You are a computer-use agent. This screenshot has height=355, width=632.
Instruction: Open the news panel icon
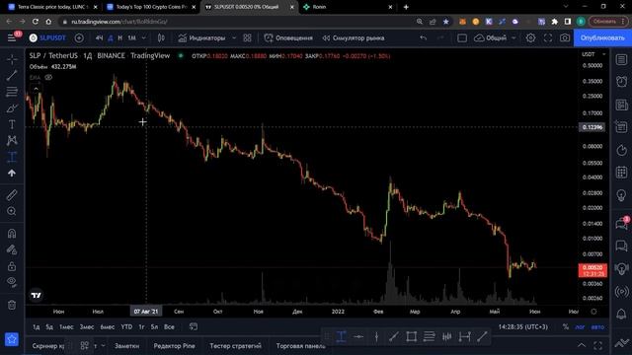pos(621,106)
